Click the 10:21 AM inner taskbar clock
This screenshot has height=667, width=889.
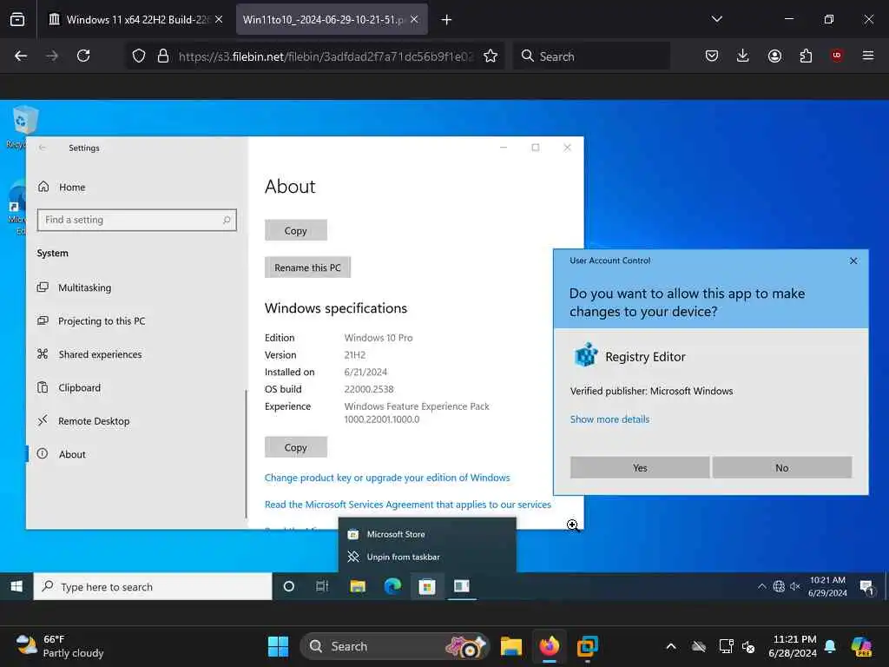pyautogui.click(x=827, y=586)
